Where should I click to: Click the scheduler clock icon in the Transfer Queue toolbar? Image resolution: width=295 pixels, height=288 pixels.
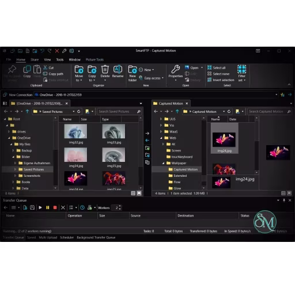tap(82, 207)
